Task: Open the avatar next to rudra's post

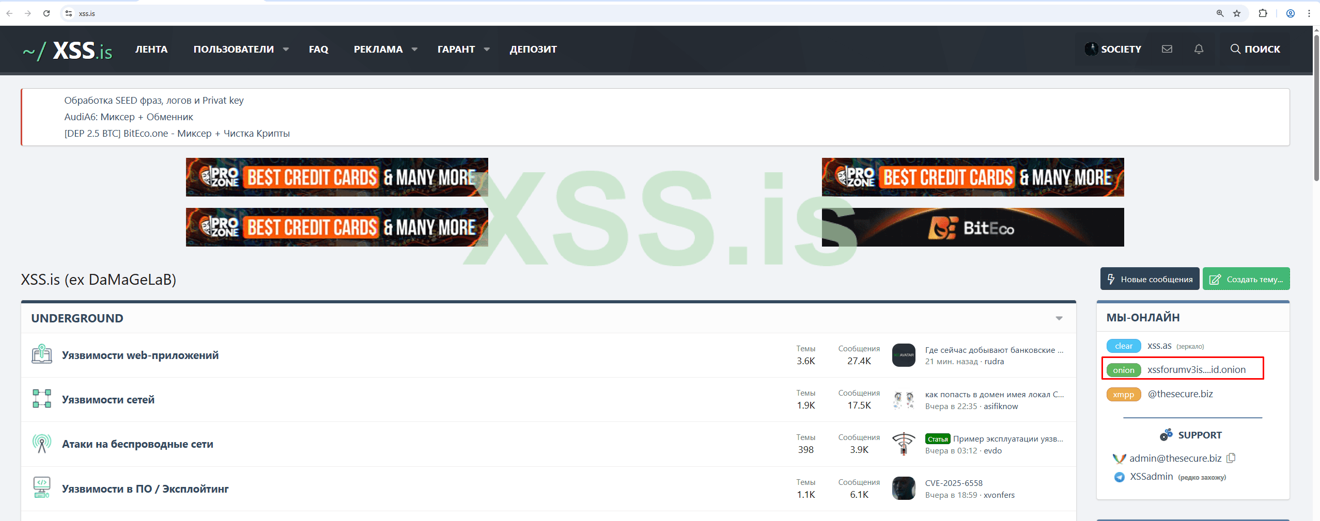Action: point(904,355)
